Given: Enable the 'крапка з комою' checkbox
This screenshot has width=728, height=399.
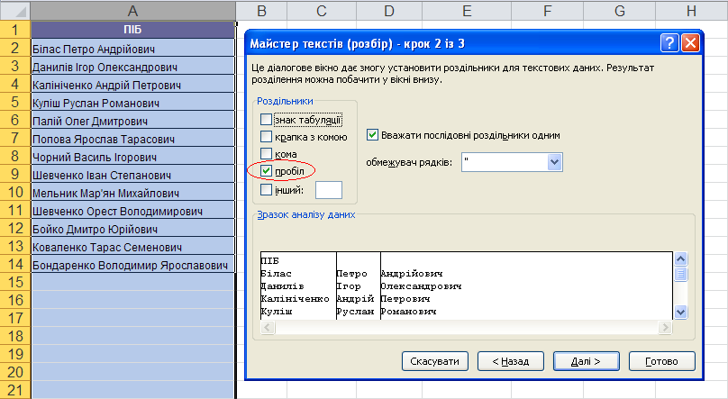Looking at the screenshot, I should (x=265, y=137).
